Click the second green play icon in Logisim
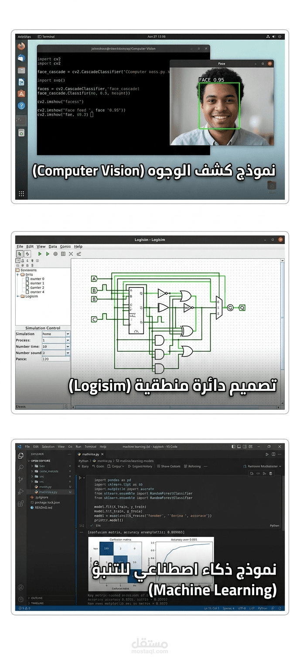 (x=48, y=253)
